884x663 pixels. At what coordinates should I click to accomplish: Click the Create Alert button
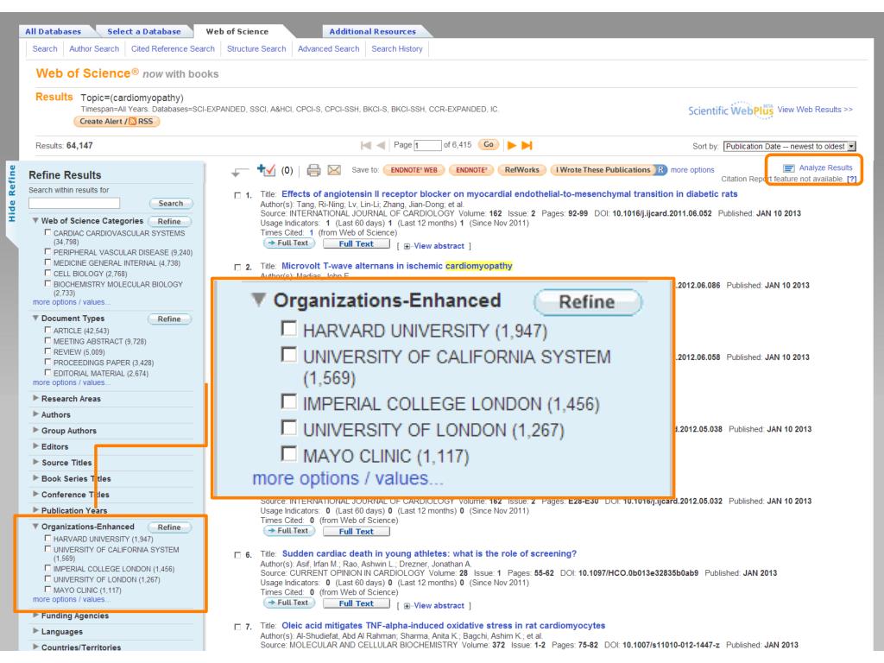[x=117, y=121]
